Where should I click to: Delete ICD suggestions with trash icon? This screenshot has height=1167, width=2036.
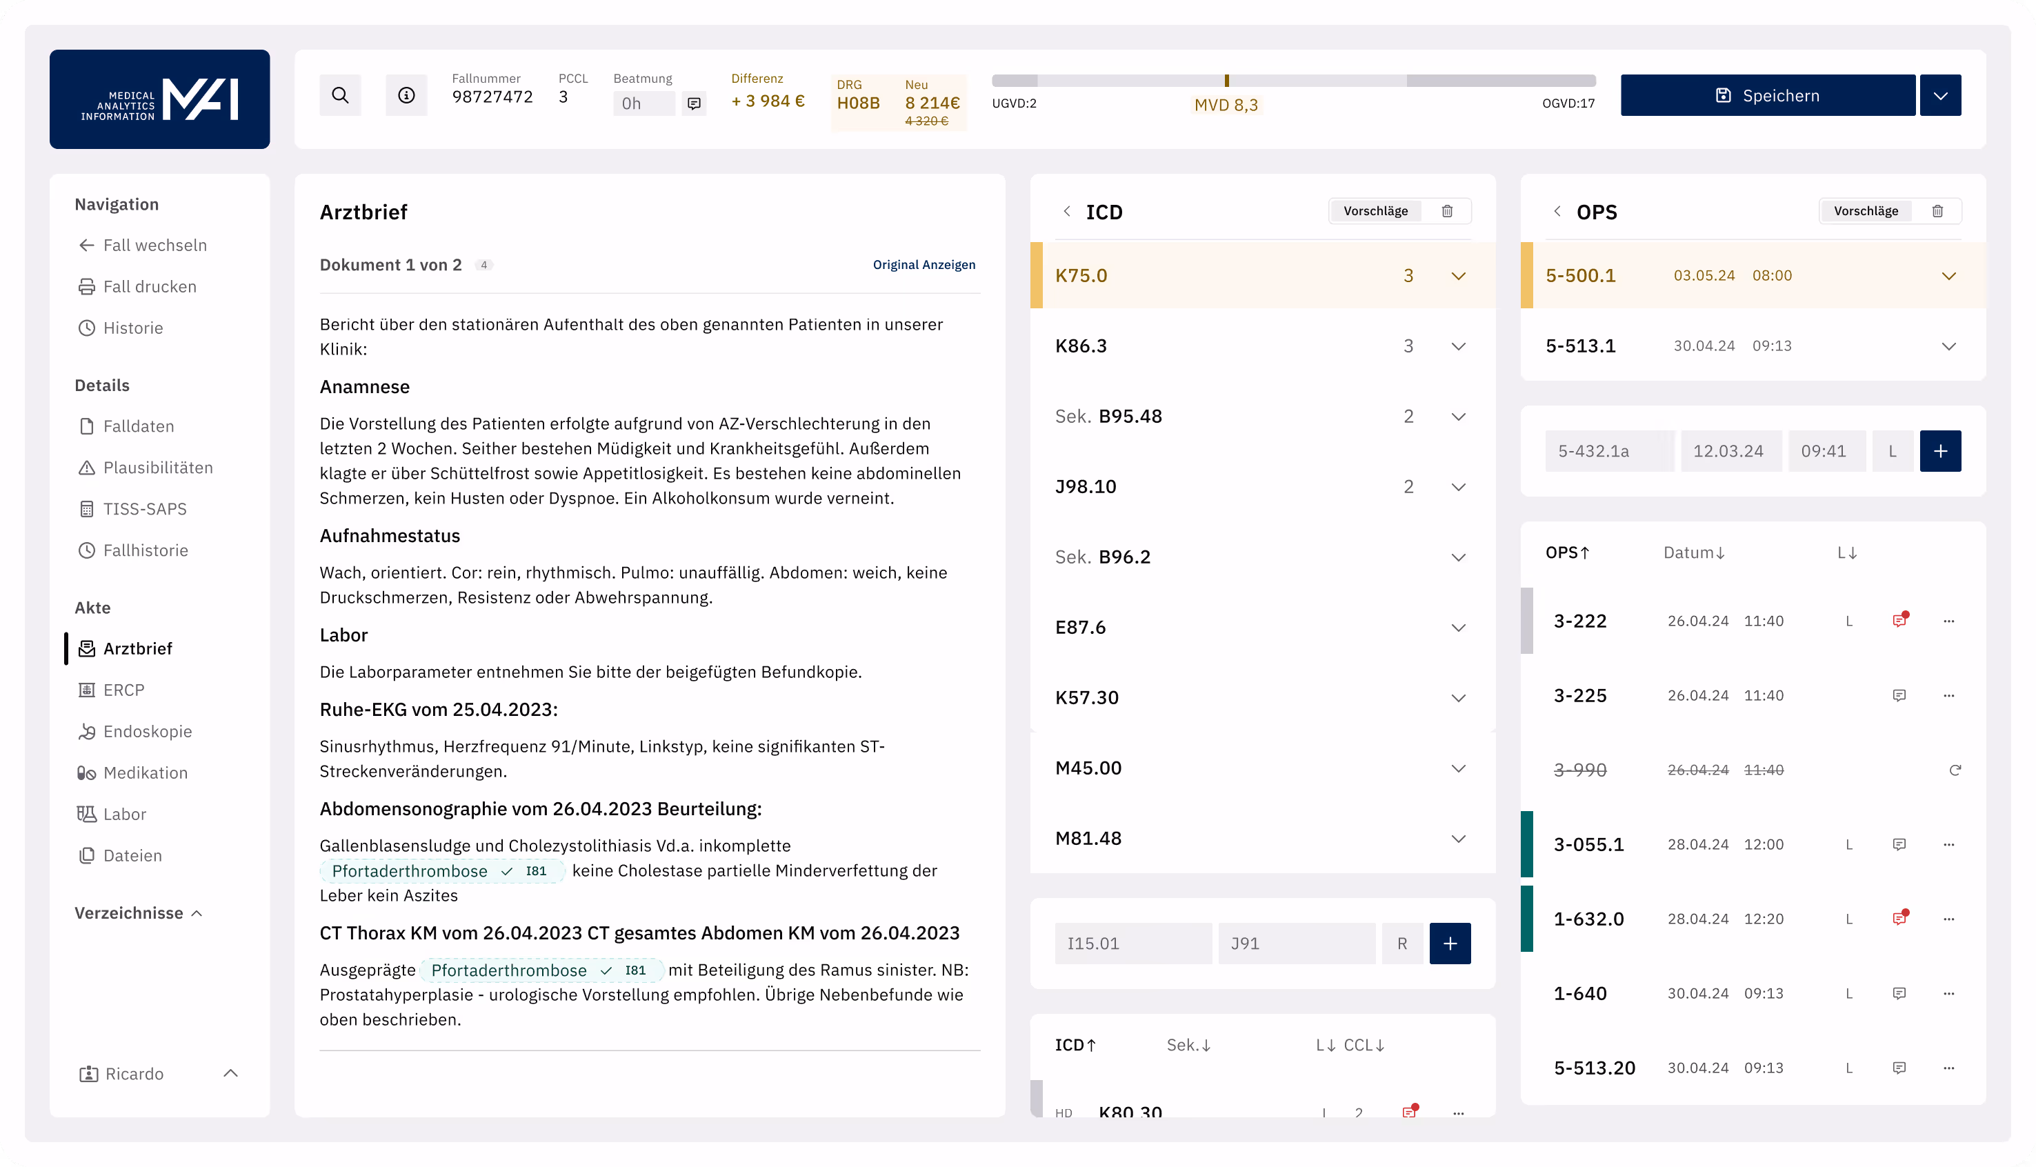coord(1447,211)
